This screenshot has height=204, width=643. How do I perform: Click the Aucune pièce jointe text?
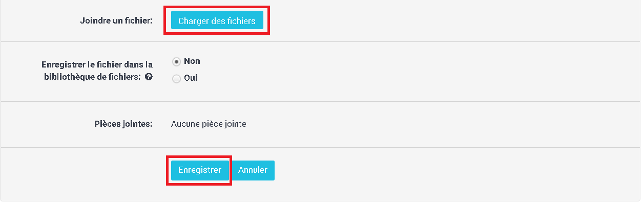[209, 124]
